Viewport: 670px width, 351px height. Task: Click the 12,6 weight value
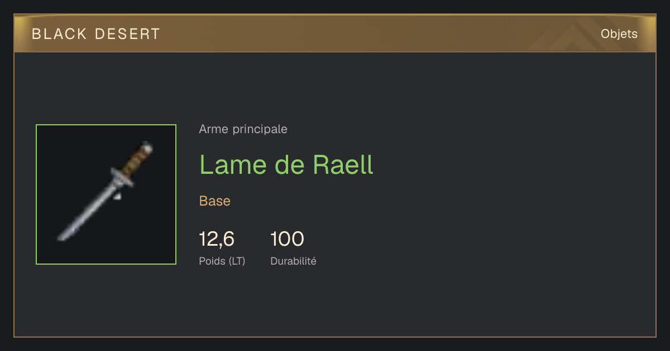[217, 239]
